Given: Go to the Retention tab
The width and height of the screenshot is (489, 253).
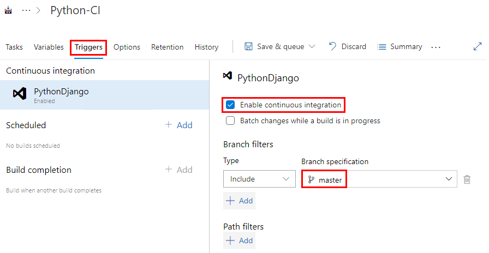Looking at the screenshot, I should (168, 47).
